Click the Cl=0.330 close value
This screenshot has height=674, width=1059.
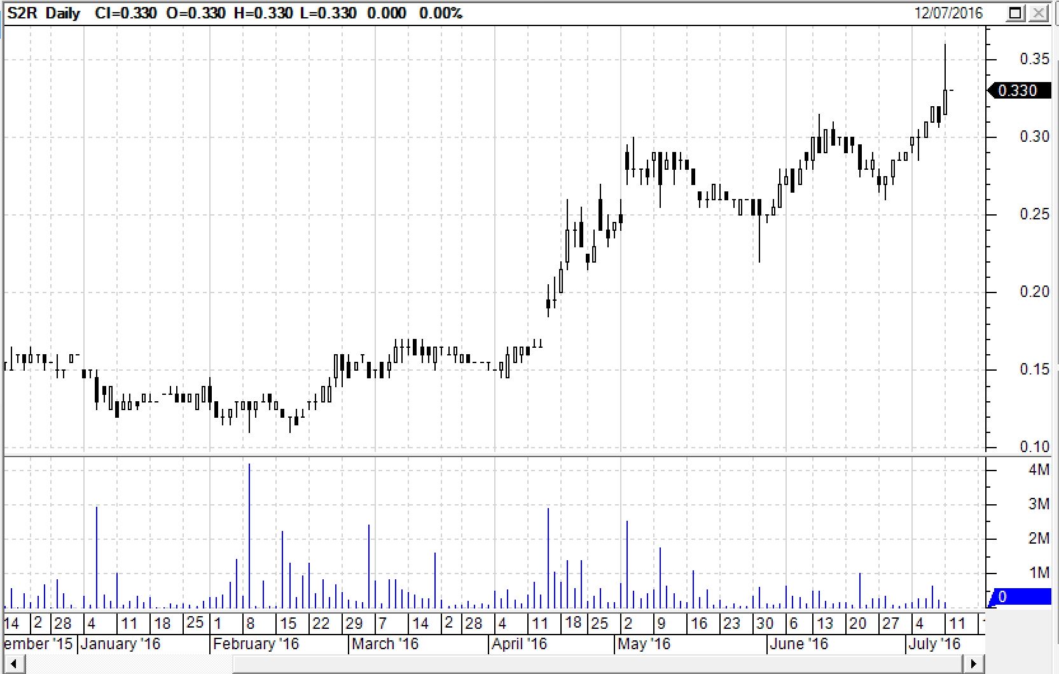[x=126, y=13]
